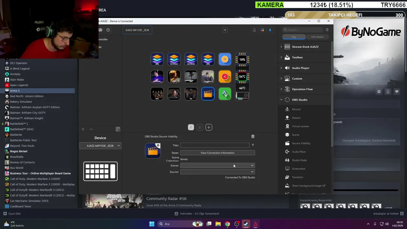Click View Connection Information button

click(217, 153)
